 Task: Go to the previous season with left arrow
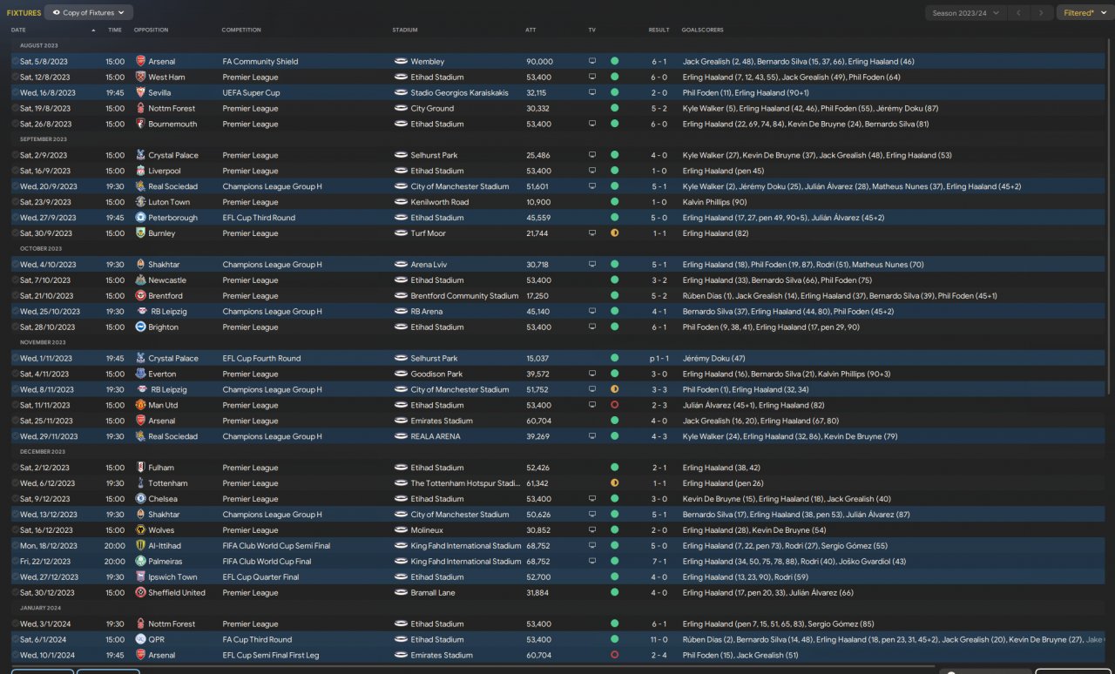[1018, 13]
